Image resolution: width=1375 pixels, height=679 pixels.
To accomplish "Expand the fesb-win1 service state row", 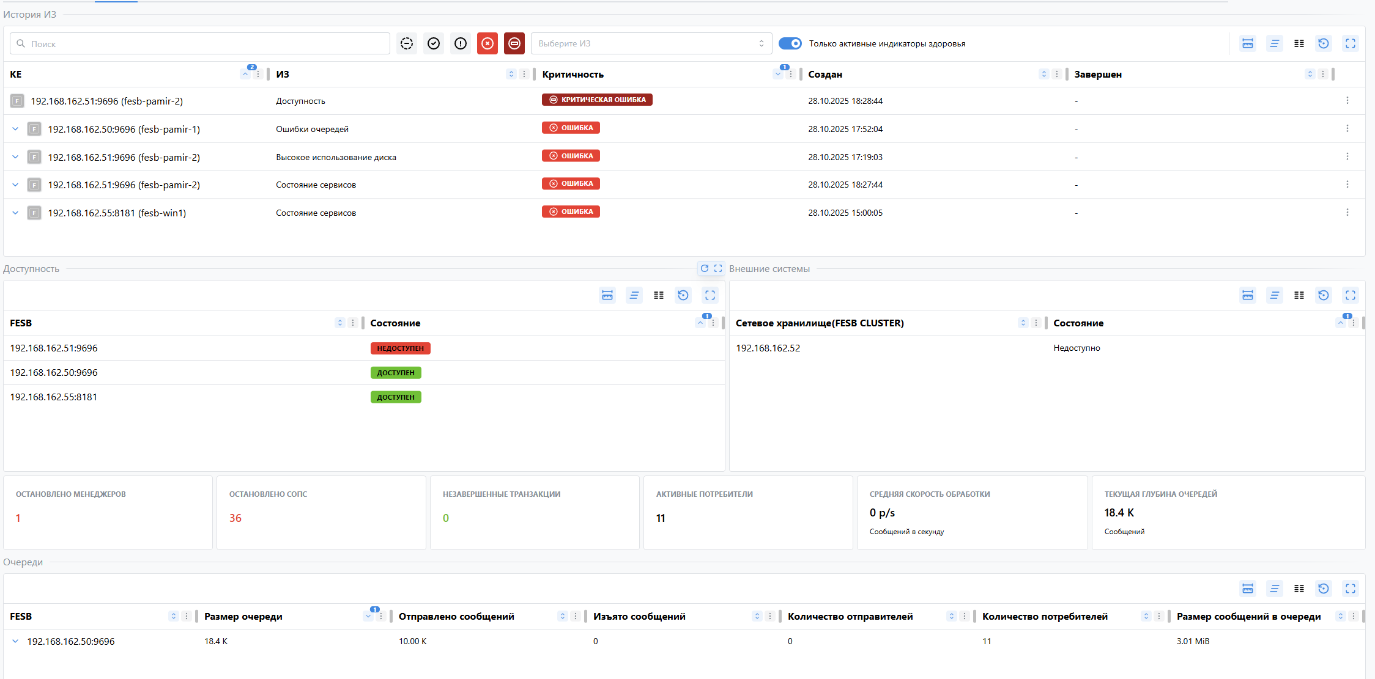I will coord(15,213).
